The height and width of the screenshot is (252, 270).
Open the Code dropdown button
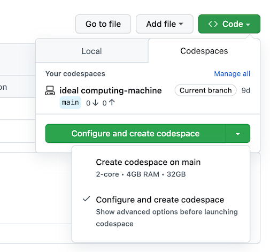pyautogui.click(x=229, y=24)
